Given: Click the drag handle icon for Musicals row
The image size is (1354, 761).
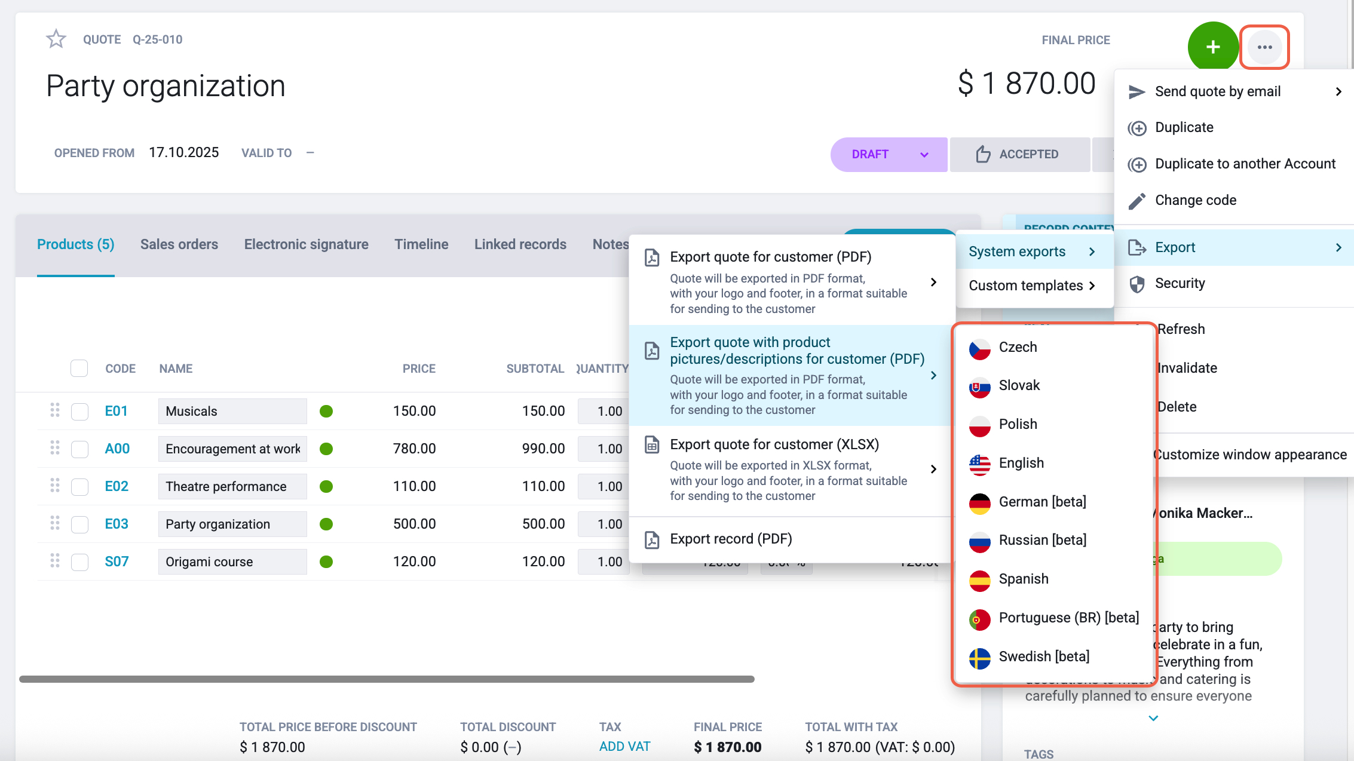Looking at the screenshot, I should pos(55,410).
